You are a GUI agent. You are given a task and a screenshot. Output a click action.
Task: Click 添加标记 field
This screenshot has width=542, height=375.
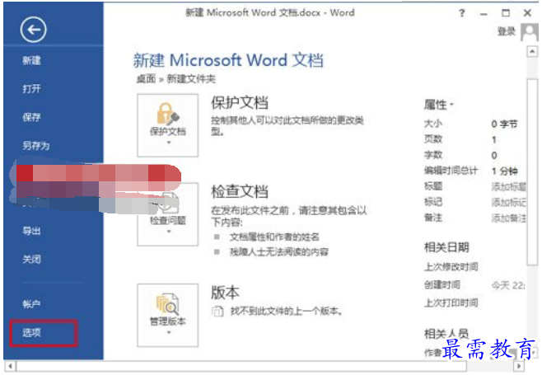point(508,203)
